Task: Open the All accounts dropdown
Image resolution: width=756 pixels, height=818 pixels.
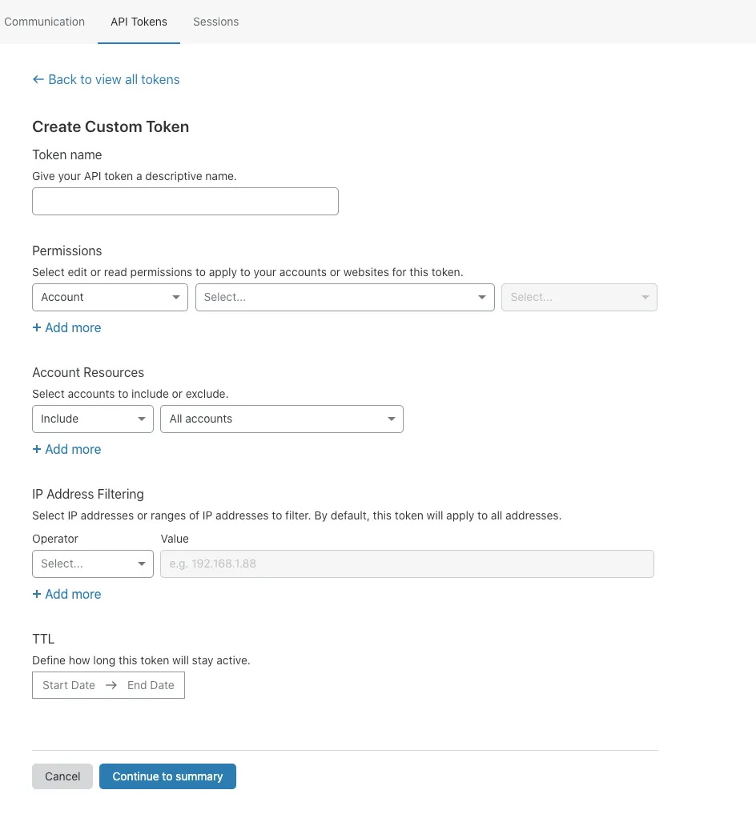Action: (281, 419)
